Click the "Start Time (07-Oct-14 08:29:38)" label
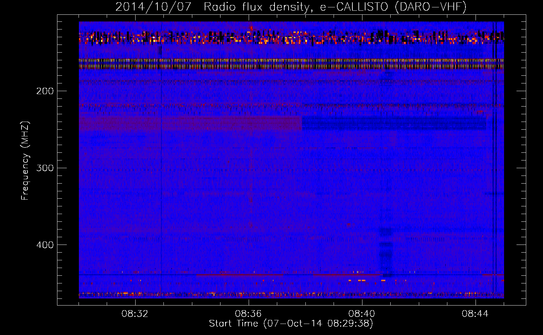Viewport: 543px width, 335px height. pyautogui.click(x=291, y=324)
